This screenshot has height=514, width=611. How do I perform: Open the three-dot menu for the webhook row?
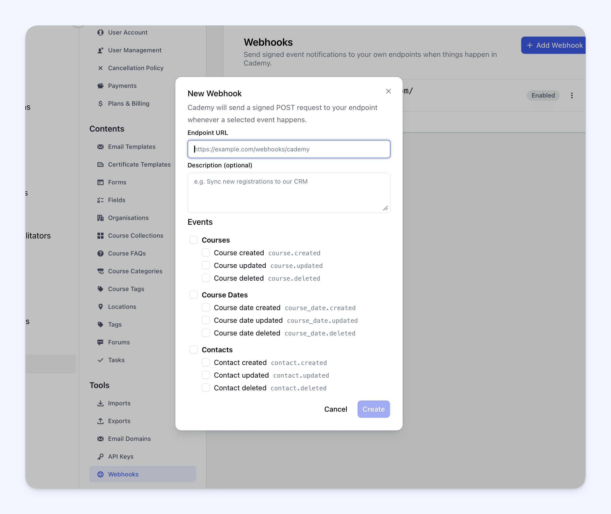click(x=572, y=95)
